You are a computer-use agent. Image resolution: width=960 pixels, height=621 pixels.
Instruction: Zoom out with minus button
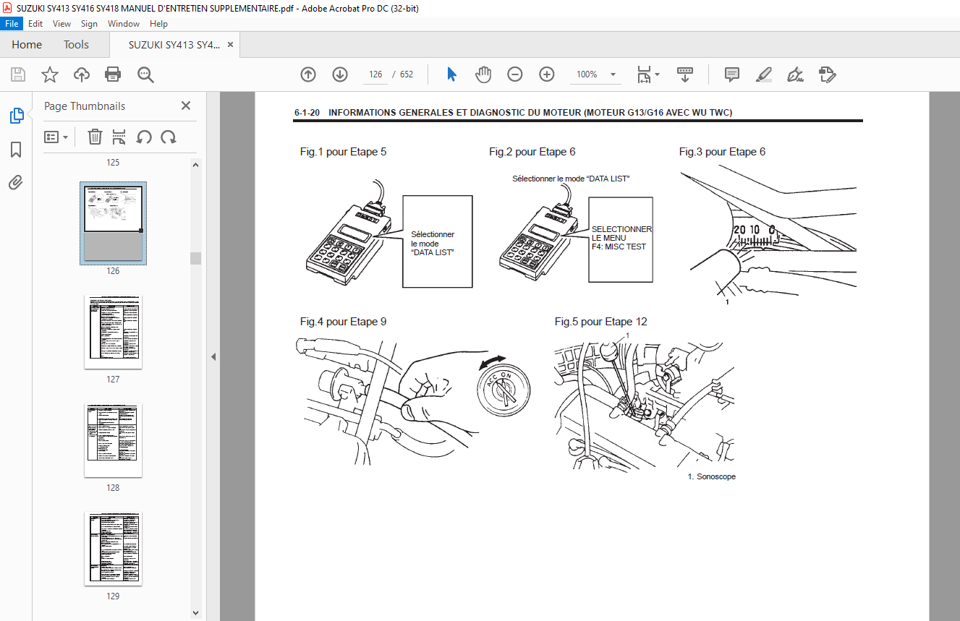point(515,74)
